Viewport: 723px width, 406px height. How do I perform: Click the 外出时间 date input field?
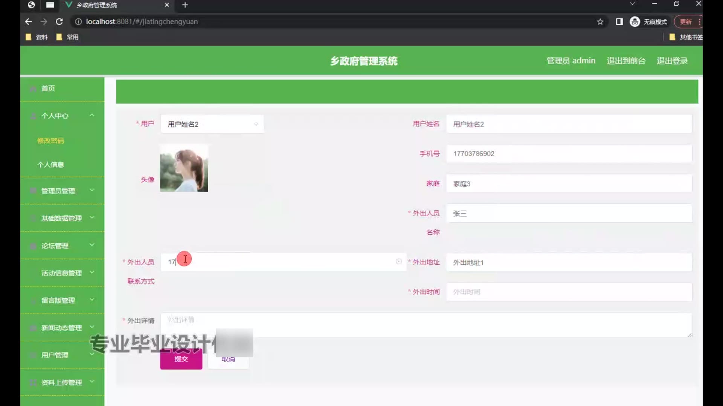click(569, 292)
